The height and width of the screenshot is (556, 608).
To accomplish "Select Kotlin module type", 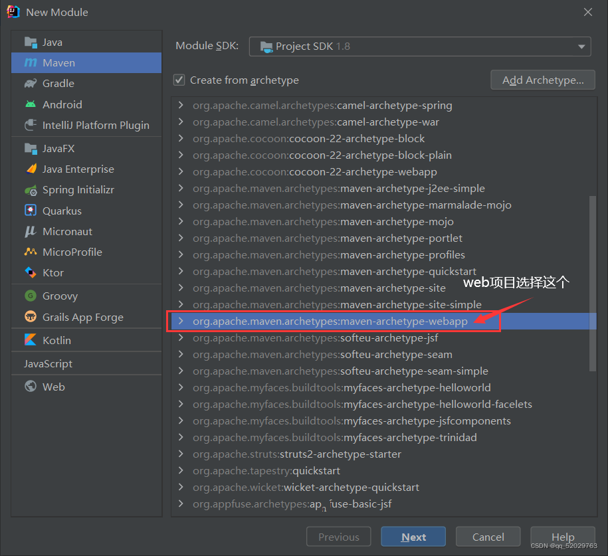I will pos(86,340).
